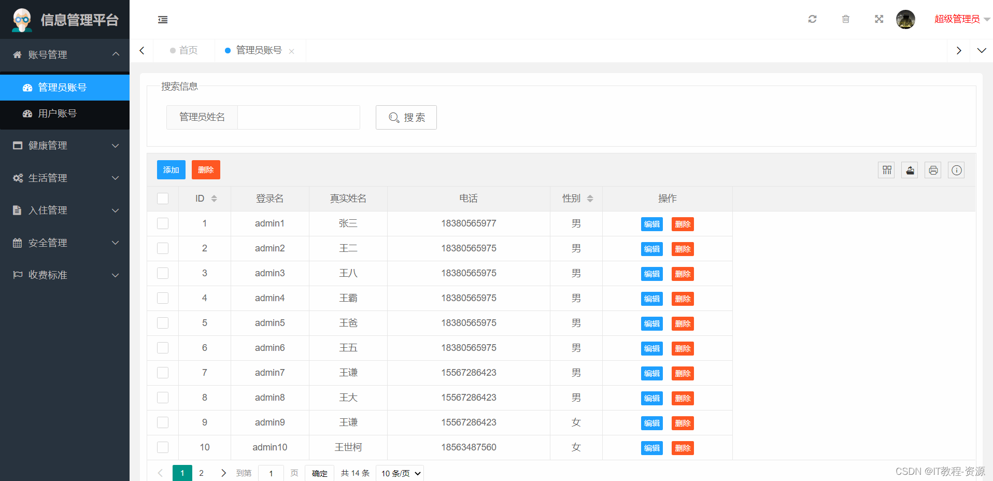Switch to the 首页 tab

[184, 50]
